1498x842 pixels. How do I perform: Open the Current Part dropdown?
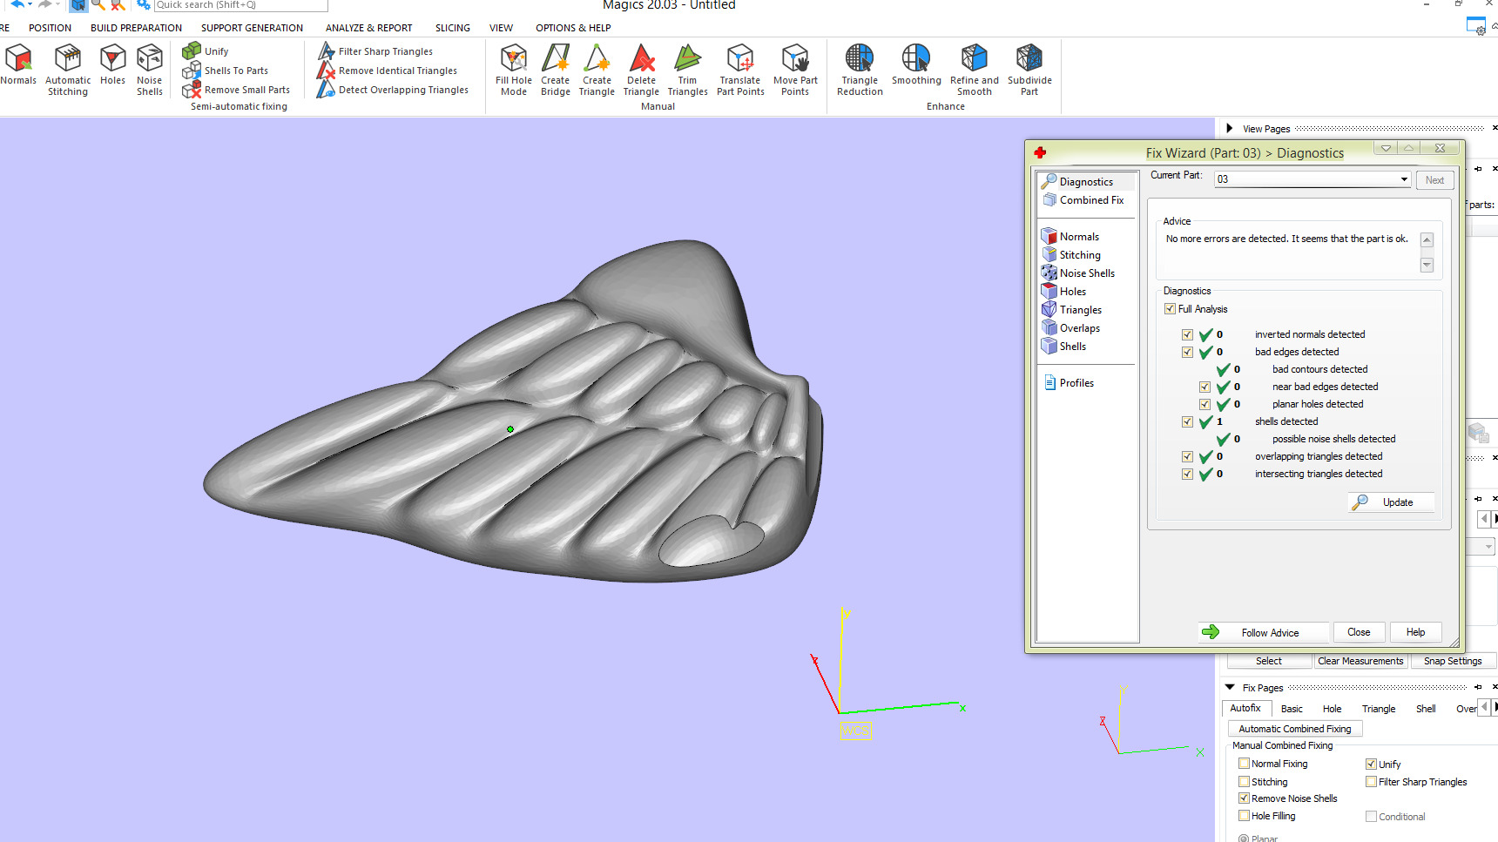tap(1404, 179)
